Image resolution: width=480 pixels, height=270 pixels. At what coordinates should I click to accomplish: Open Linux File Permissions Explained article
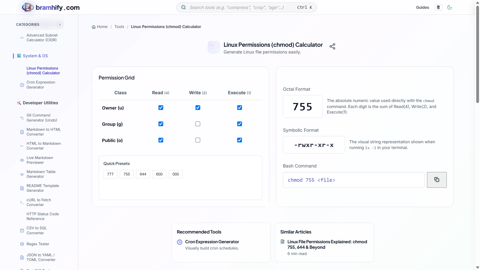coord(327,244)
